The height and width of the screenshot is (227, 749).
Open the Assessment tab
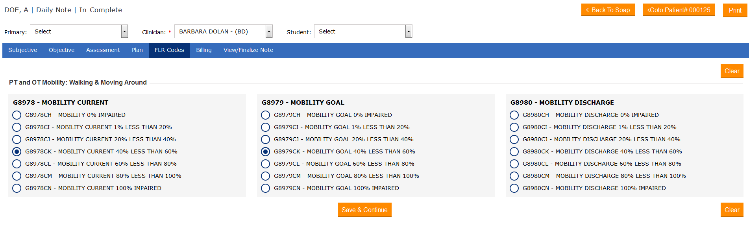103,50
